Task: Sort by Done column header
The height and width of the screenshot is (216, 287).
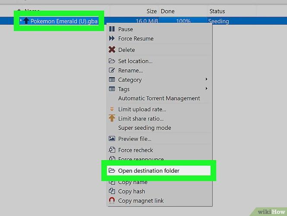Action: 167,11
